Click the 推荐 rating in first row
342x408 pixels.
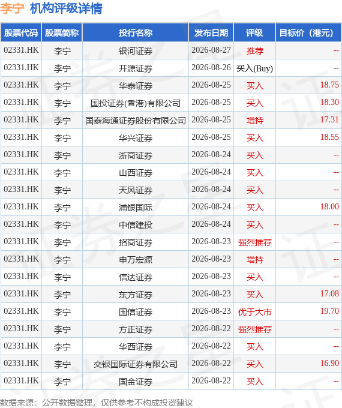tap(254, 51)
